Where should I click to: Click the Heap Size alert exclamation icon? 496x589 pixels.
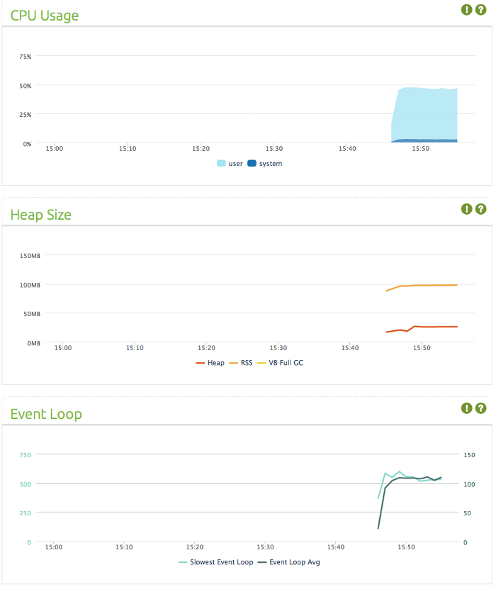[x=466, y=209]
